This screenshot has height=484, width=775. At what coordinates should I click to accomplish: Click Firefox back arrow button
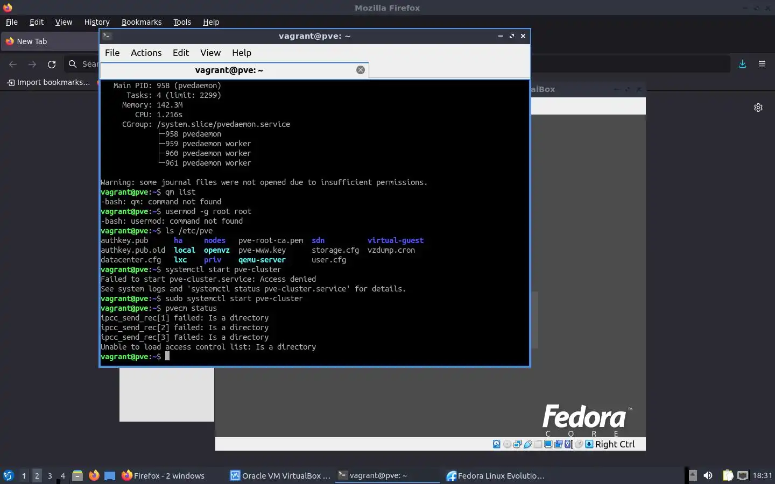[x=13, y=64]
